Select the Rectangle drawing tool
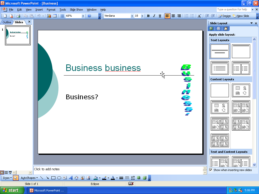This screenshot has height=194, width=259. point(53,178)
